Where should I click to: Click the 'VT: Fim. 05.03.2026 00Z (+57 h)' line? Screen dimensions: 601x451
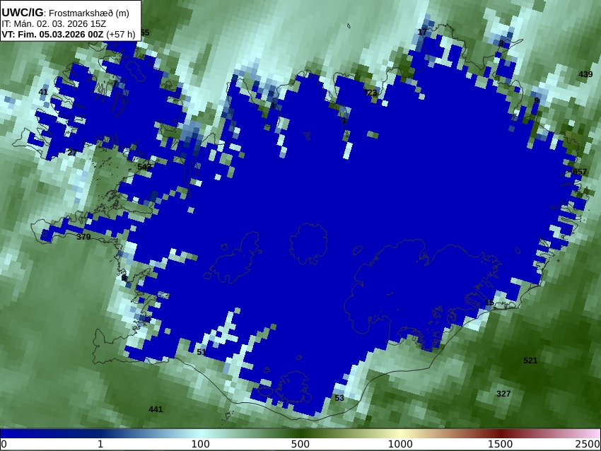pyautogui.click(x=68, y=34)
